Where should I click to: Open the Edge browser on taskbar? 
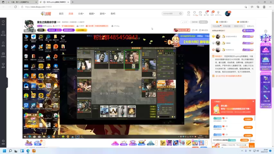(x=28, y=151)
